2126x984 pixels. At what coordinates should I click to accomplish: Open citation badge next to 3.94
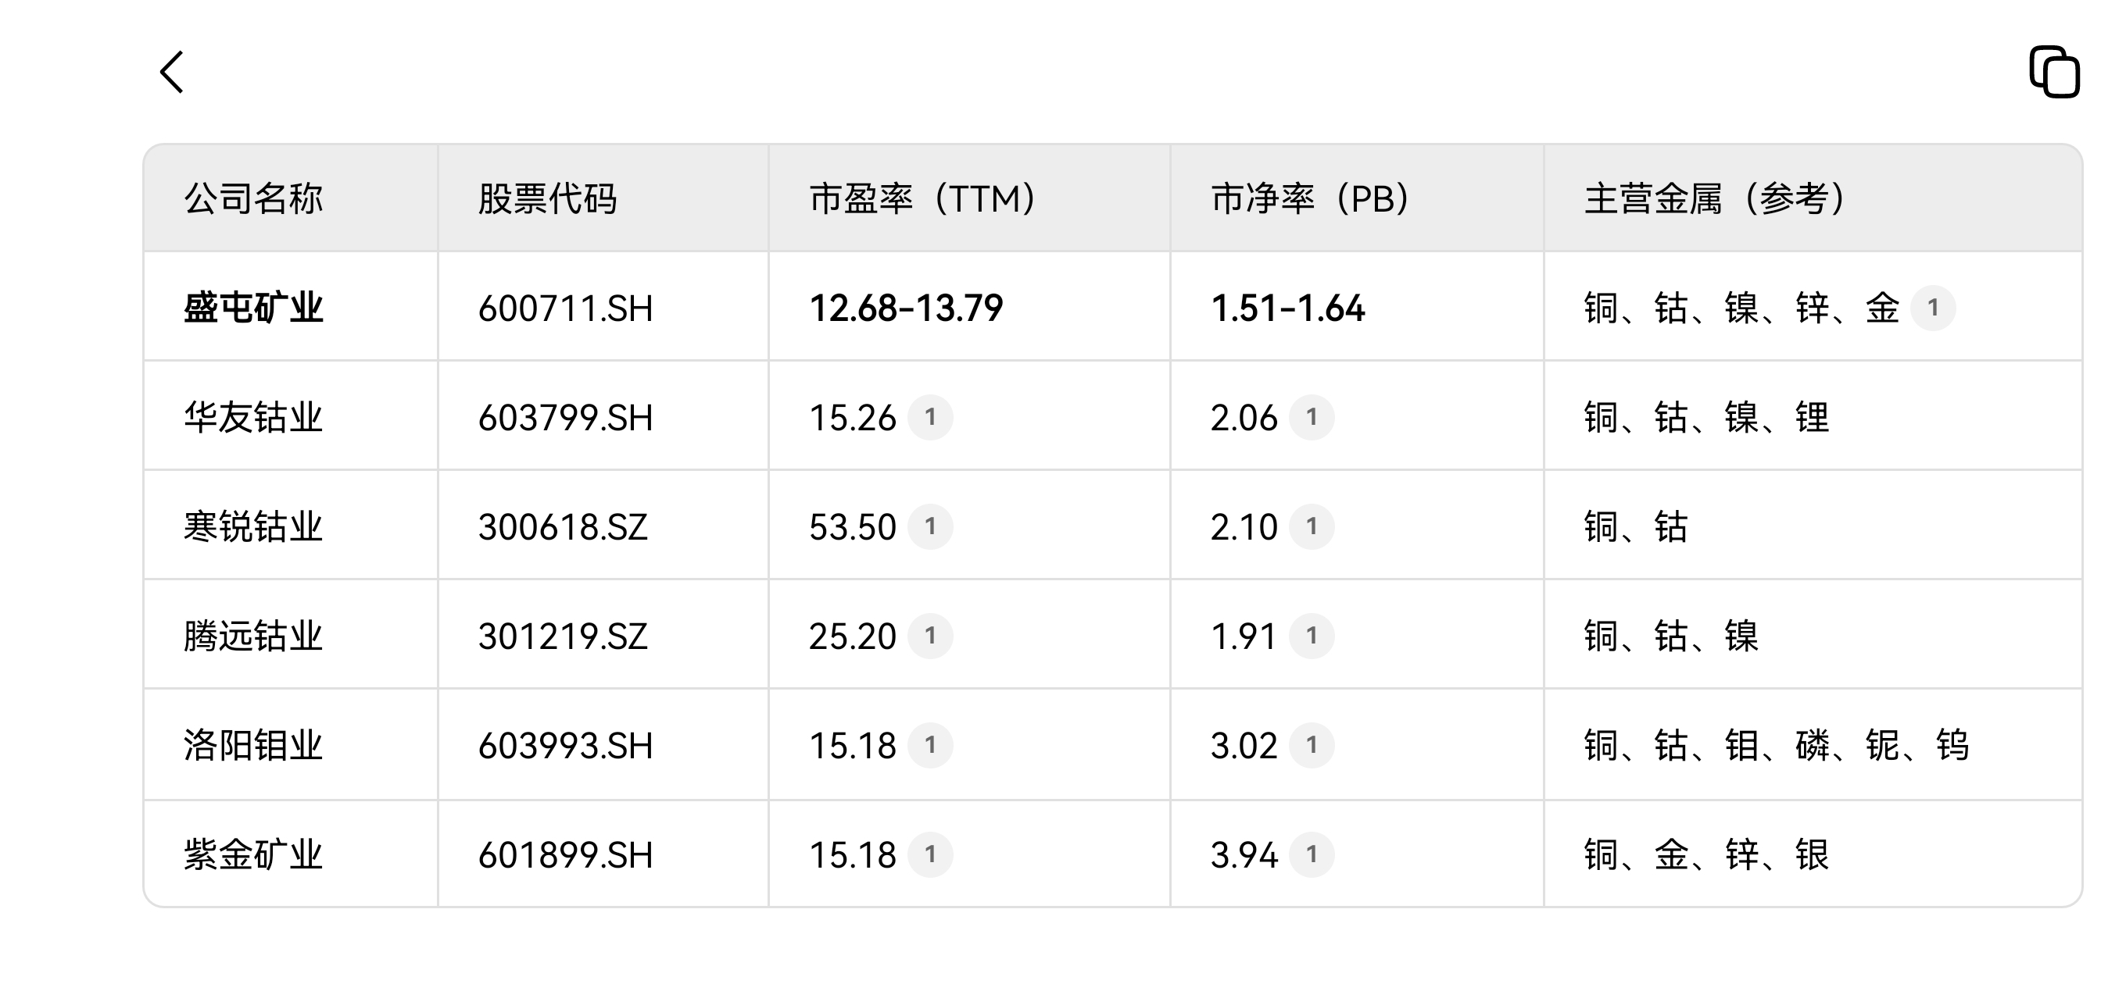(x=1312, y=854)
